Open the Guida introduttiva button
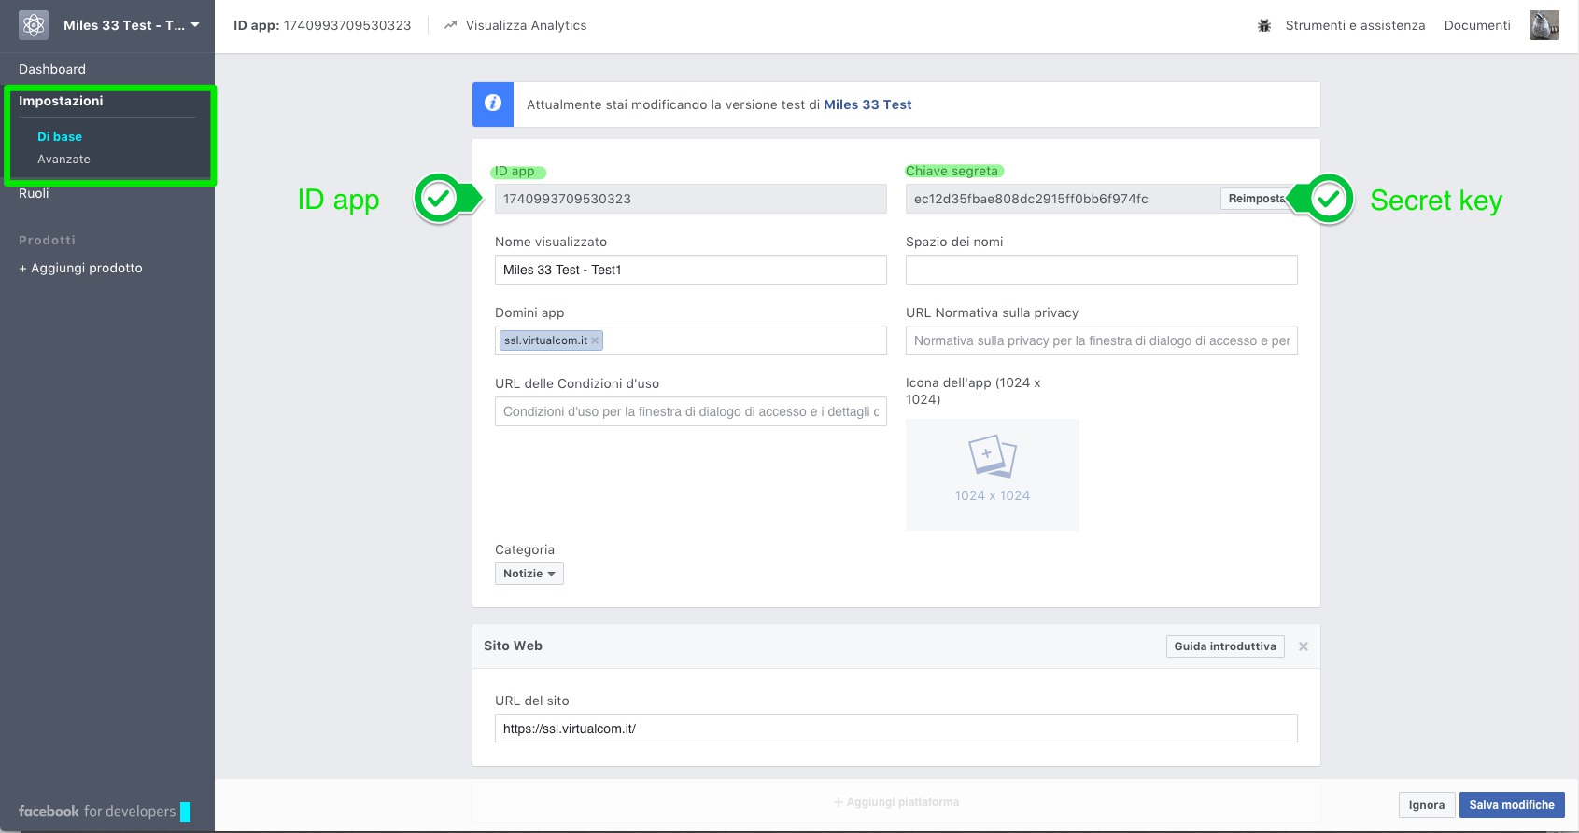Image resolution: width=1579 pixels, height=833 pixels. pyautogui.click(x=1224, y=646)
